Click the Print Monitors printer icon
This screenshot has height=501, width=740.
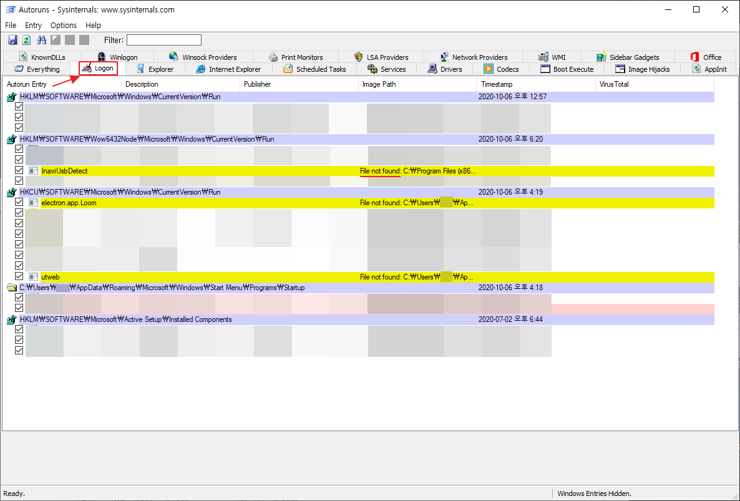[273, 57]
